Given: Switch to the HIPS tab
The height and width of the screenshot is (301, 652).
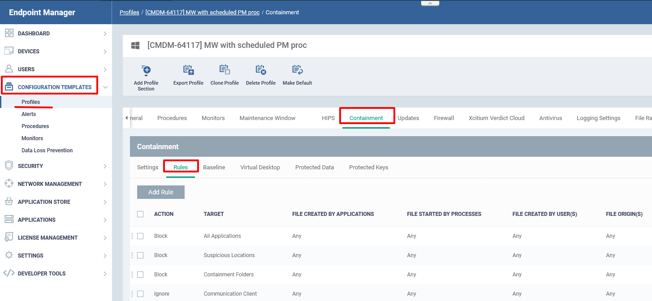Looking at the screenshot, I should point(328,118).
